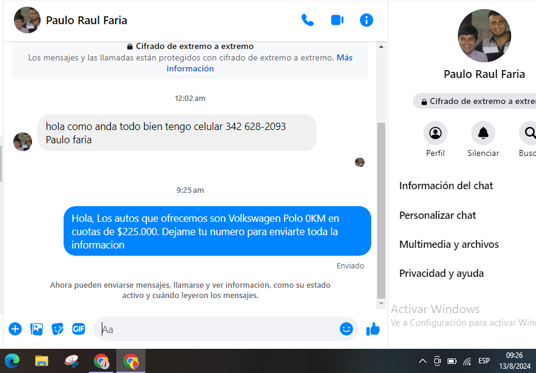This screenshot has height=373, width=536.
Task: Click the Meet Now tray icon
Action: [437, 361]
